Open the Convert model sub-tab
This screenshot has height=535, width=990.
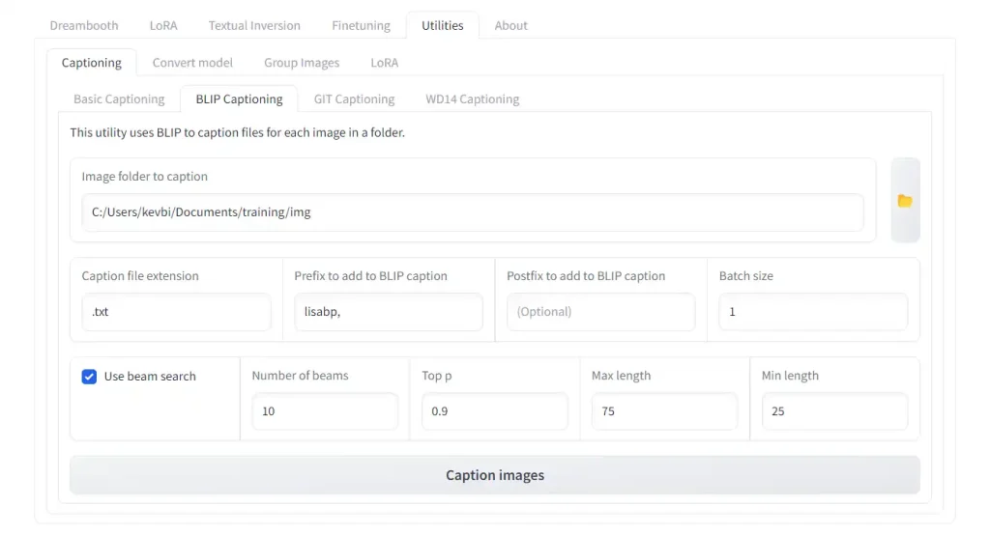click(x=192, y=63)
